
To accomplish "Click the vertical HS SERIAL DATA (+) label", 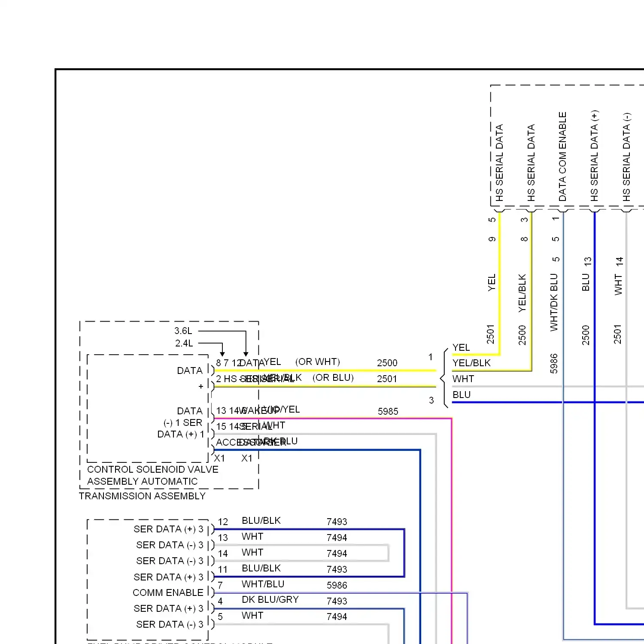I will (x=594, y=156).
